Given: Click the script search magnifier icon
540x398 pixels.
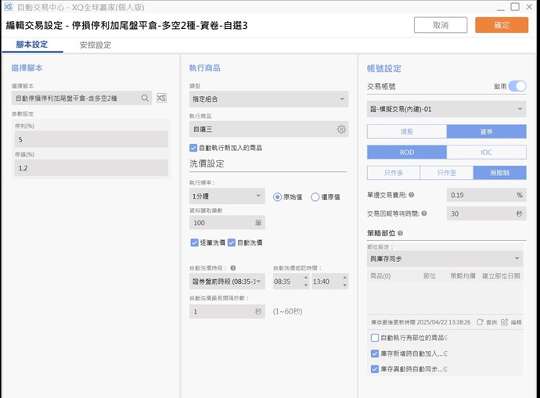Looking at the screenshot, I should click(x=145, y=99).
